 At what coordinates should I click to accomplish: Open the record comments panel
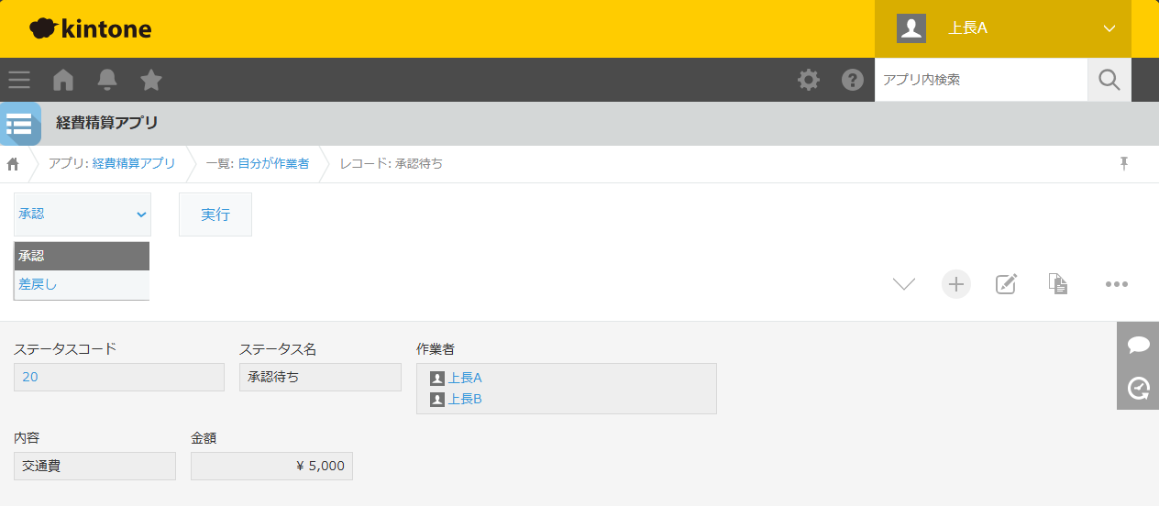[1138, 344]
